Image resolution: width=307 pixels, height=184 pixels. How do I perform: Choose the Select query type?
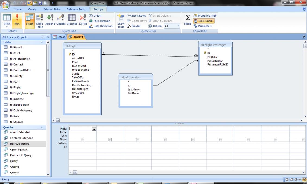(x=30, y=21)
